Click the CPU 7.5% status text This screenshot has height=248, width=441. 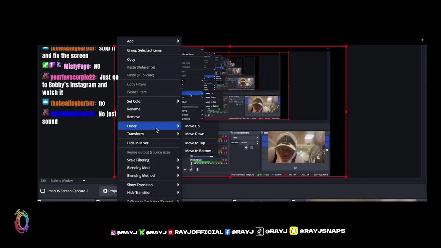coord(305,175)
